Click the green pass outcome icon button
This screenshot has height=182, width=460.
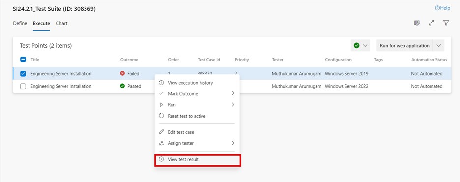click(x=357, y=45)
